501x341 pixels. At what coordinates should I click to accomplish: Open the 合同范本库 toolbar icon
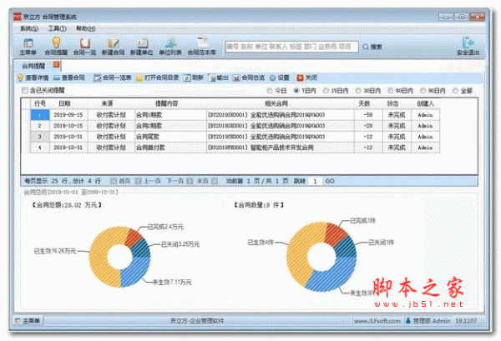[201, 47]
